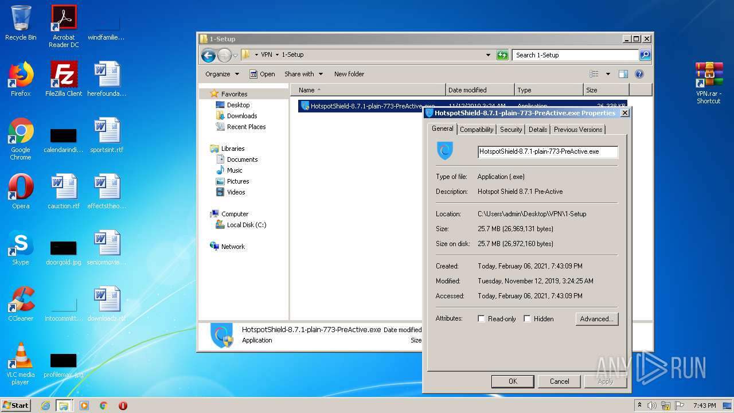734x413 pixels.
Task: Launch CCleaner desktop shortcut
Action: pos(21,304)
